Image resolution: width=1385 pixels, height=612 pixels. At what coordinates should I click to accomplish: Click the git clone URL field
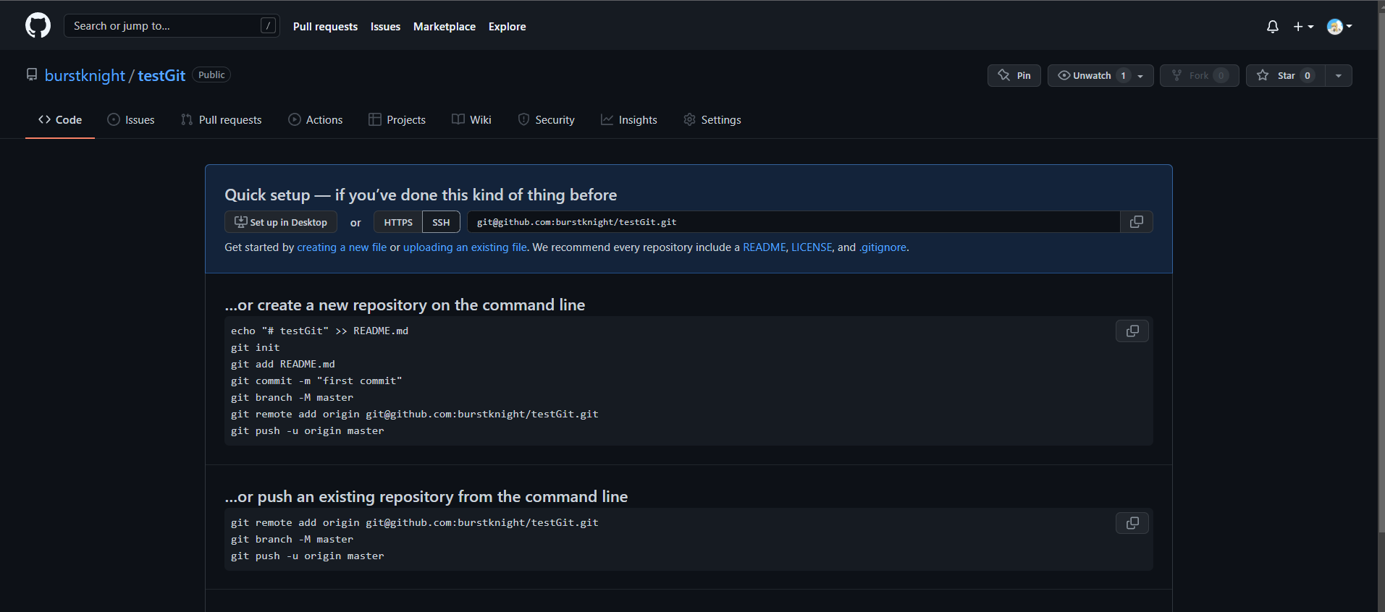coord(793,222)
